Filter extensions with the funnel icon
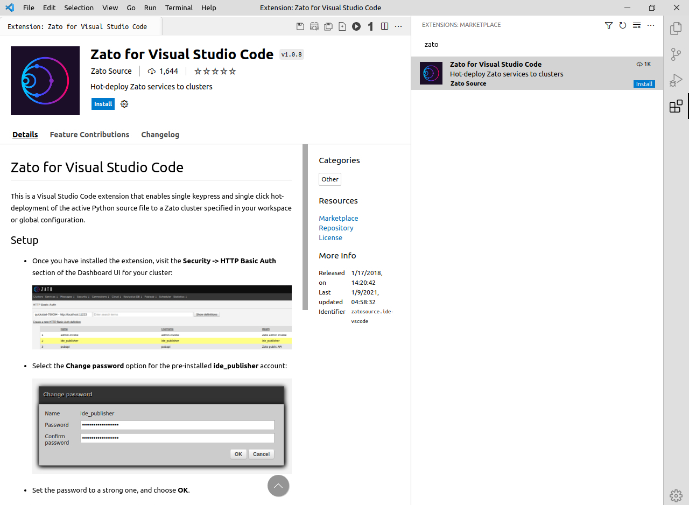This screenshot has height=505, width=689. coord(609,25)
